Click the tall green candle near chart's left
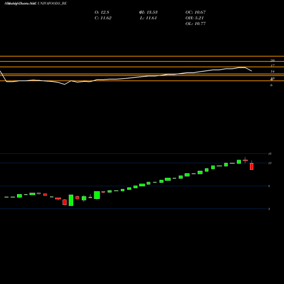The image size is (284, 284). point(71,201)
